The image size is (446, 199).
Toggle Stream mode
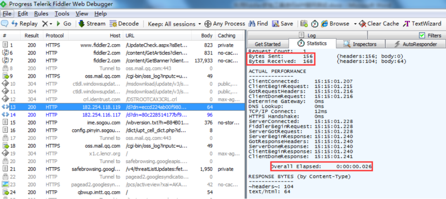pyautogui.click(x=92, y=24)
